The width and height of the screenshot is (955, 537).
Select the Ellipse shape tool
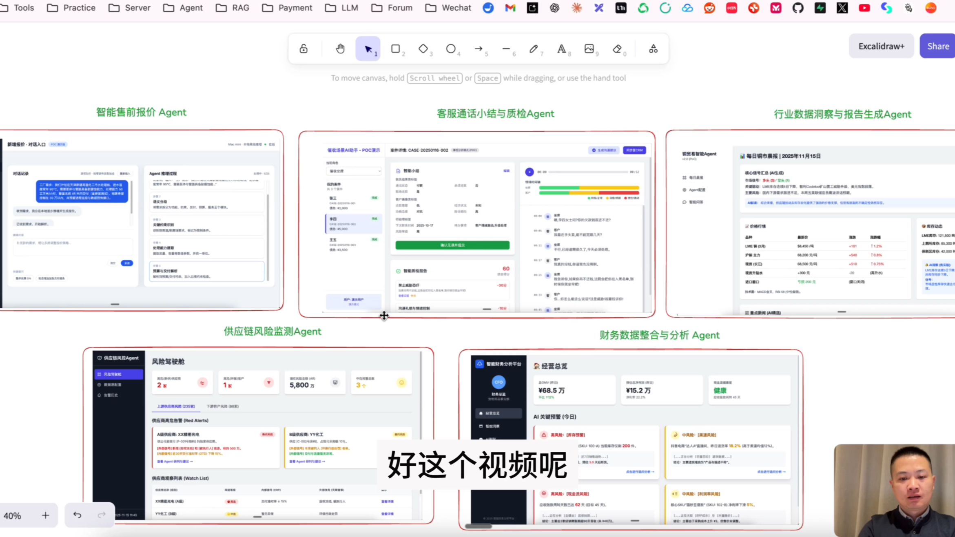pyautogui.click(x=450, y=49)
